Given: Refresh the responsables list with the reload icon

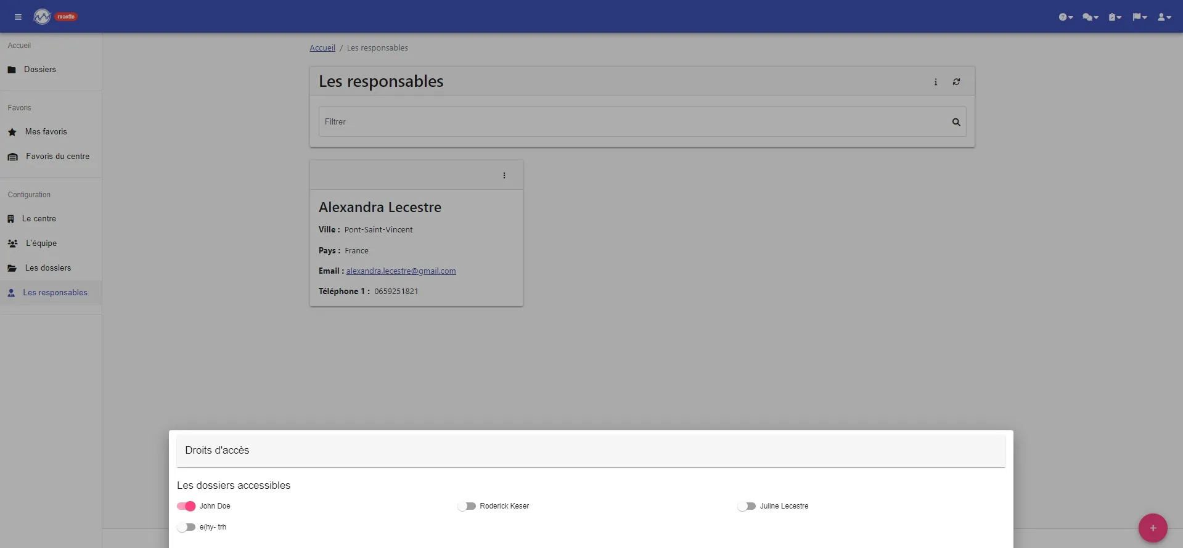Looking at the screenshot, I should pyautogui.click(x=956, y=81).
